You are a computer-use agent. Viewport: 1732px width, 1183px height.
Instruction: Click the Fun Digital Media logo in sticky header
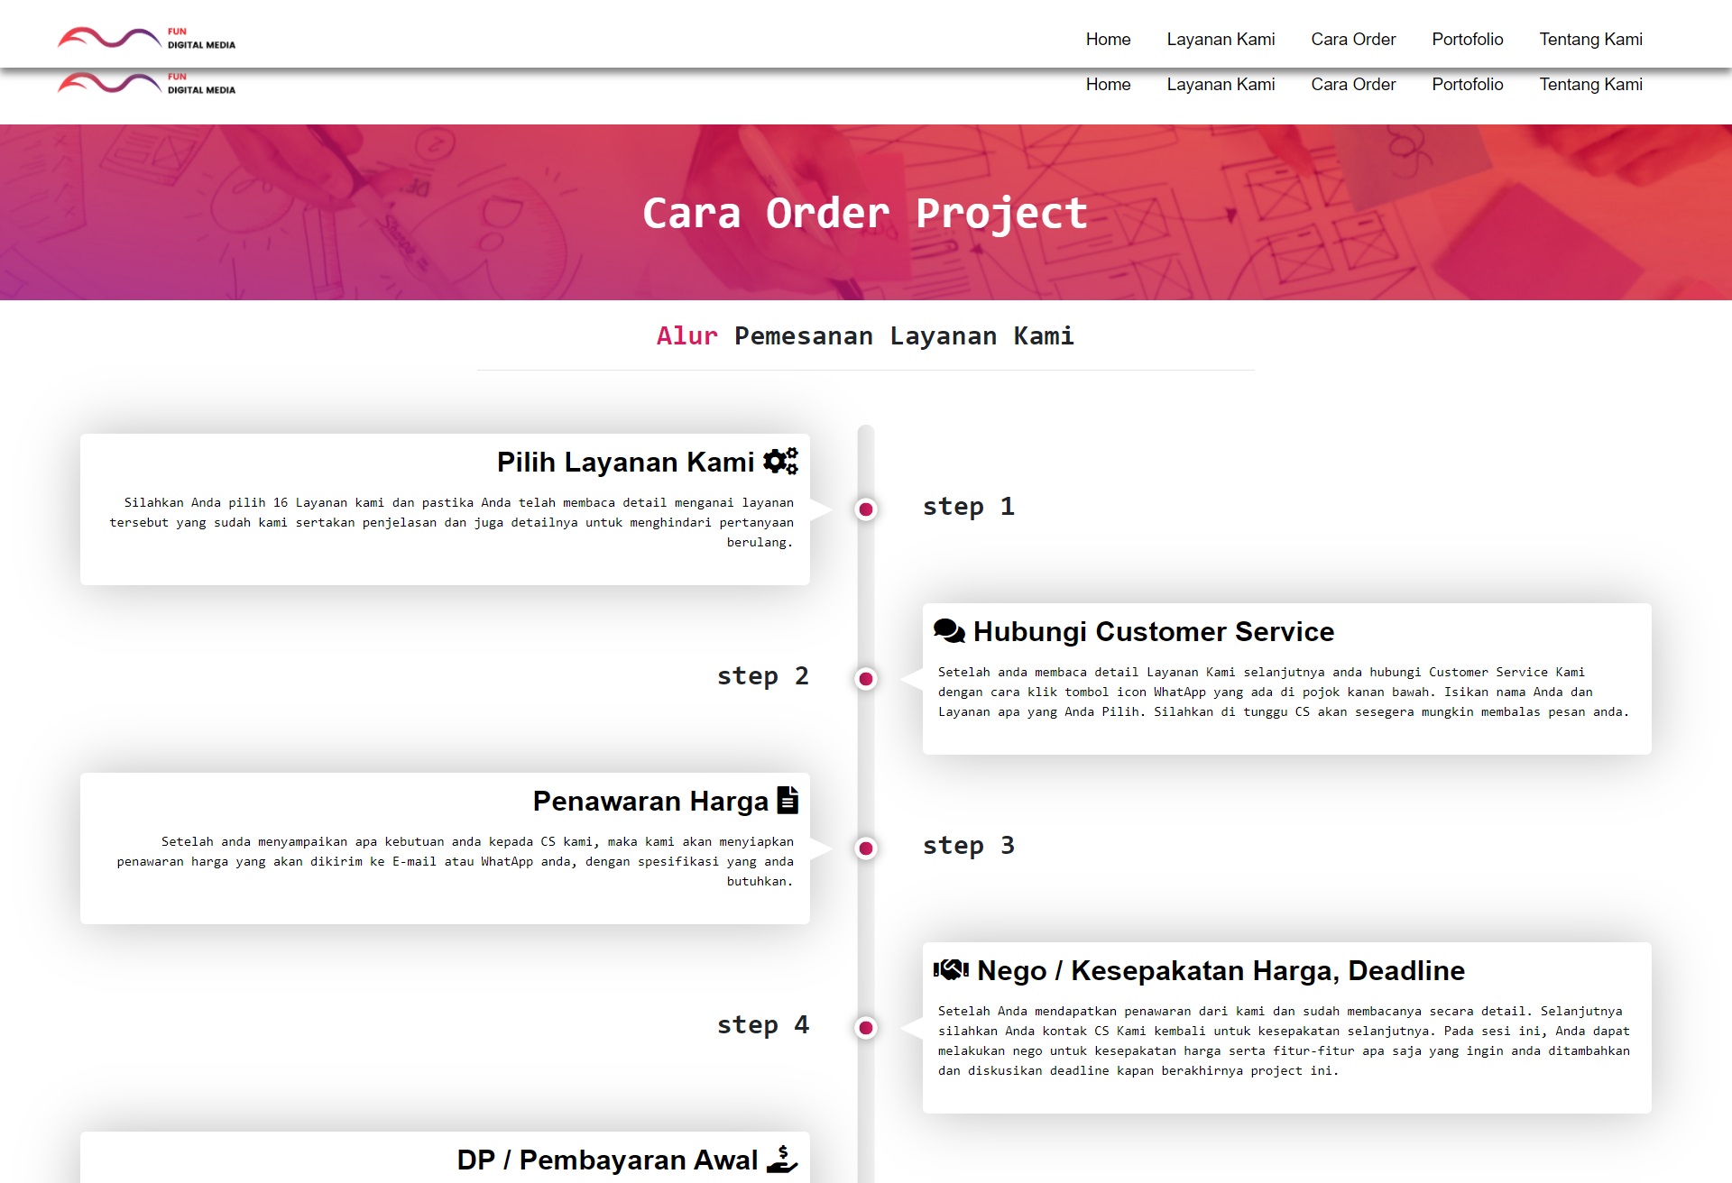[146, 38]
